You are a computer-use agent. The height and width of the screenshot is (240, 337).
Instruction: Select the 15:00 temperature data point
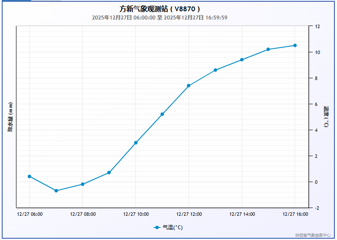(x=268, y=49)
